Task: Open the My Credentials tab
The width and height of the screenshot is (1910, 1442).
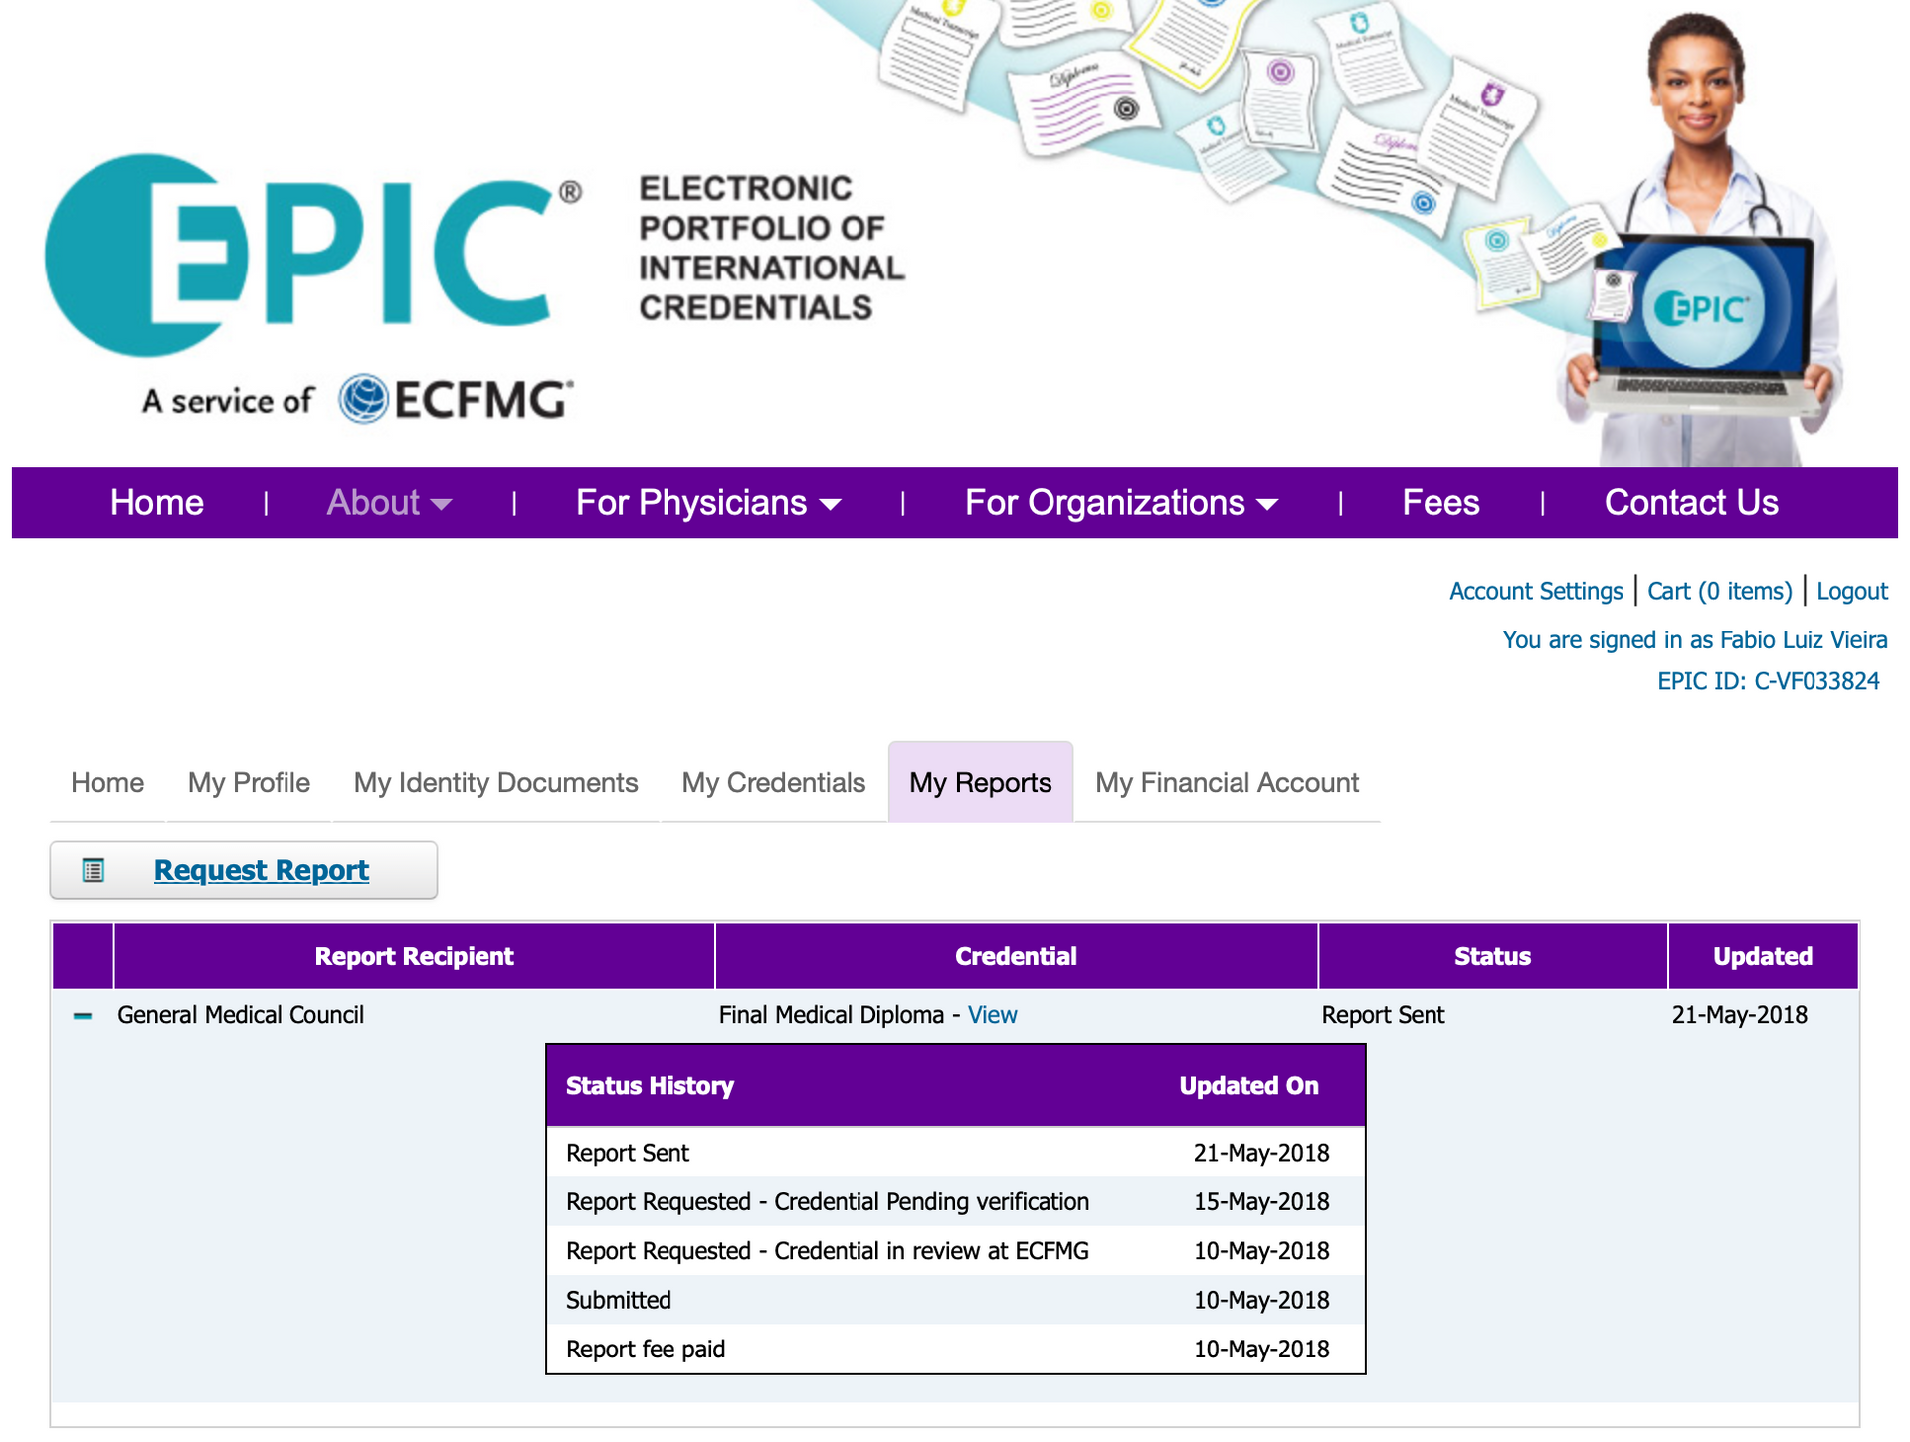Action: tap(773, 783)
